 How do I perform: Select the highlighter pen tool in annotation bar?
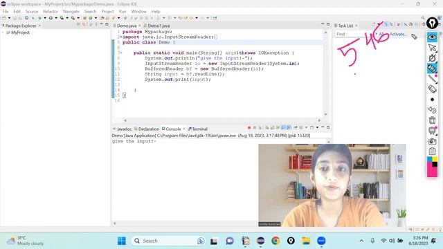pos(432,68)
